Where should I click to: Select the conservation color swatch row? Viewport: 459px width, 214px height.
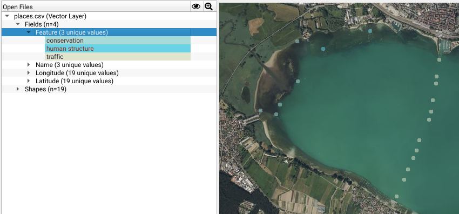click(118, 41)
